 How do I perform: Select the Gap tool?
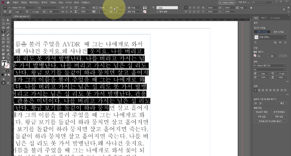pyautogui.click(x=8, y=24)
